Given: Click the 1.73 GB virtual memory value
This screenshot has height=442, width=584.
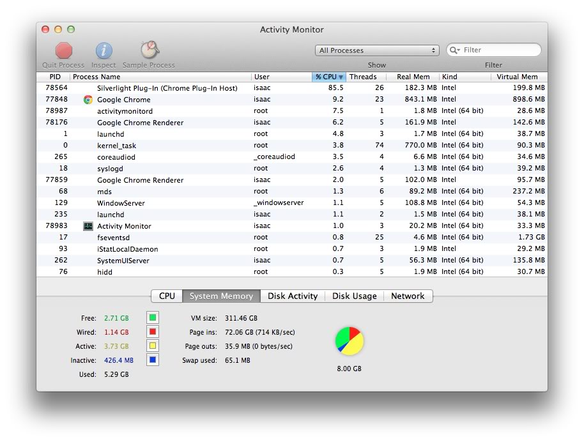Looking at the screenshot, I should pyautogui.click(x=532, y=237).
